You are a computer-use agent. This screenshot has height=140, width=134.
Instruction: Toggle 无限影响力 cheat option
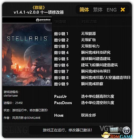click(90, 46)
